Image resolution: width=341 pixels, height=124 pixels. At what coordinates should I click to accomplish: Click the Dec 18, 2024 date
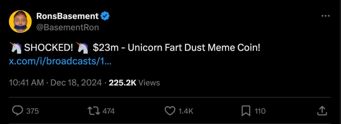pyautogui.click(x=76, y=83)
